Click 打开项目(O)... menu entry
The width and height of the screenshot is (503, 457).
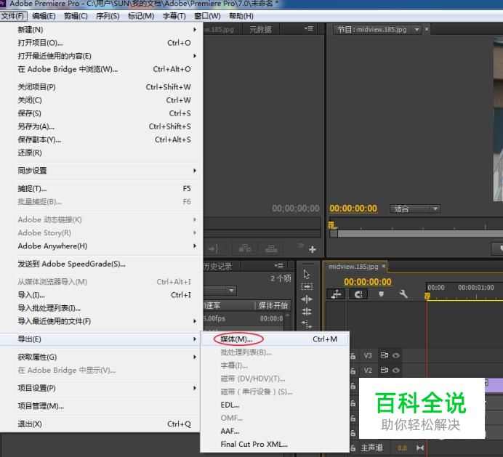[100, 43]
